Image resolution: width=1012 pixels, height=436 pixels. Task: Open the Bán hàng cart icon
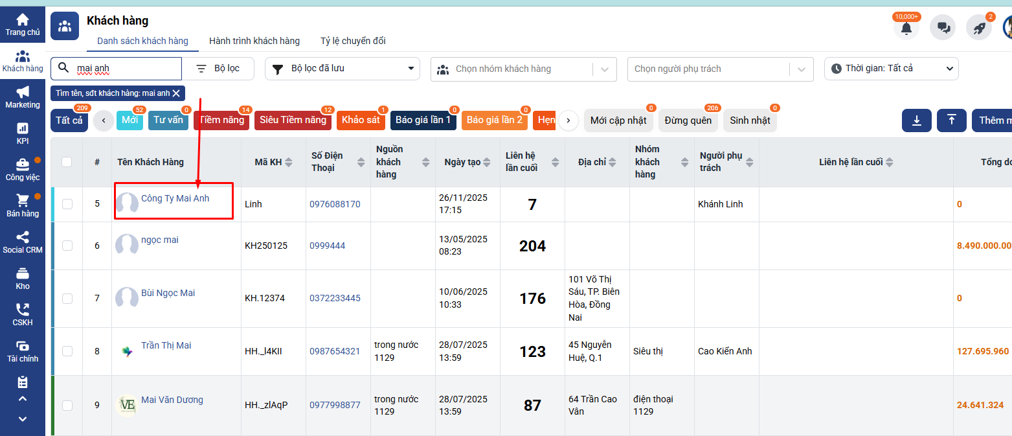tap(23, 205)
